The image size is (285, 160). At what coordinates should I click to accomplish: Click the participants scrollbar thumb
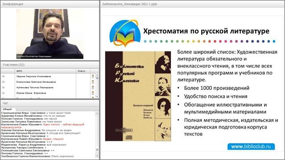(x=97, y=78)
